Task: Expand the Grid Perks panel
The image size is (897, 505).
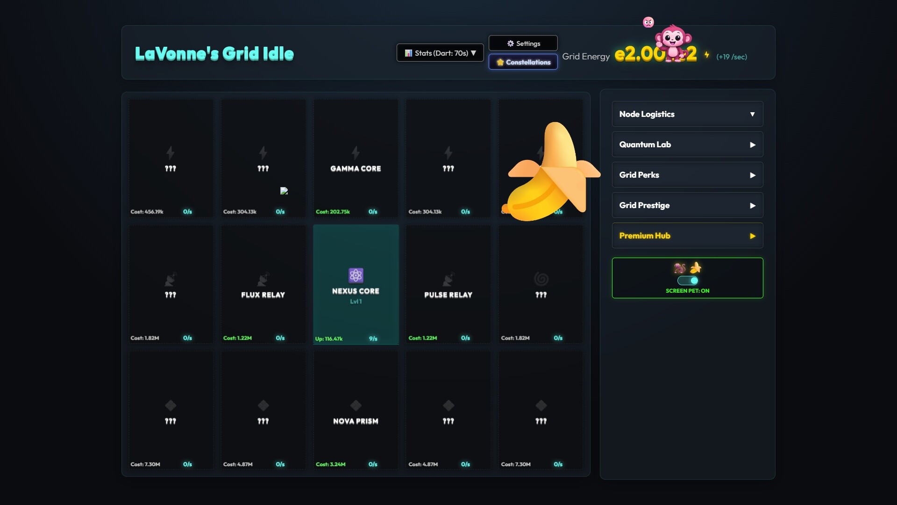Action: (687, 175)
